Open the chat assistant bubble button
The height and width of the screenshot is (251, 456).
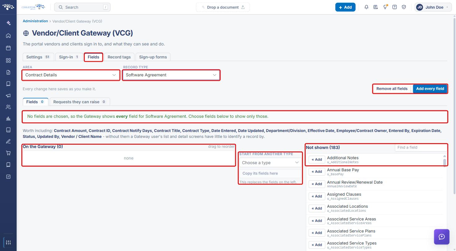pos(442,237)
